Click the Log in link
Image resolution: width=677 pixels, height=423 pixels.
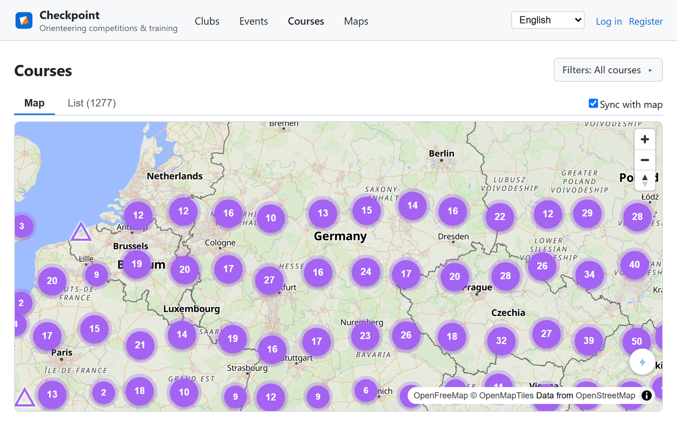click(609, 21)
